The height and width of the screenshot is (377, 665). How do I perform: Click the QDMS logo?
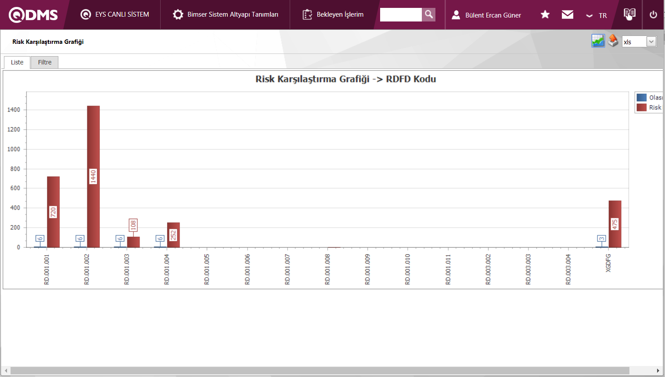coord(33,15)
